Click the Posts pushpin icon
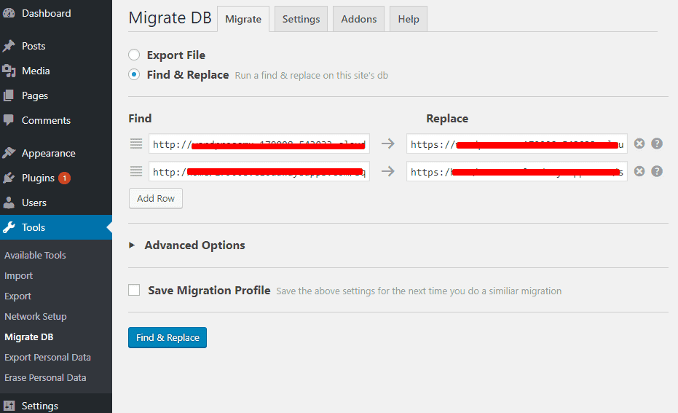 (x=8, y=46)
